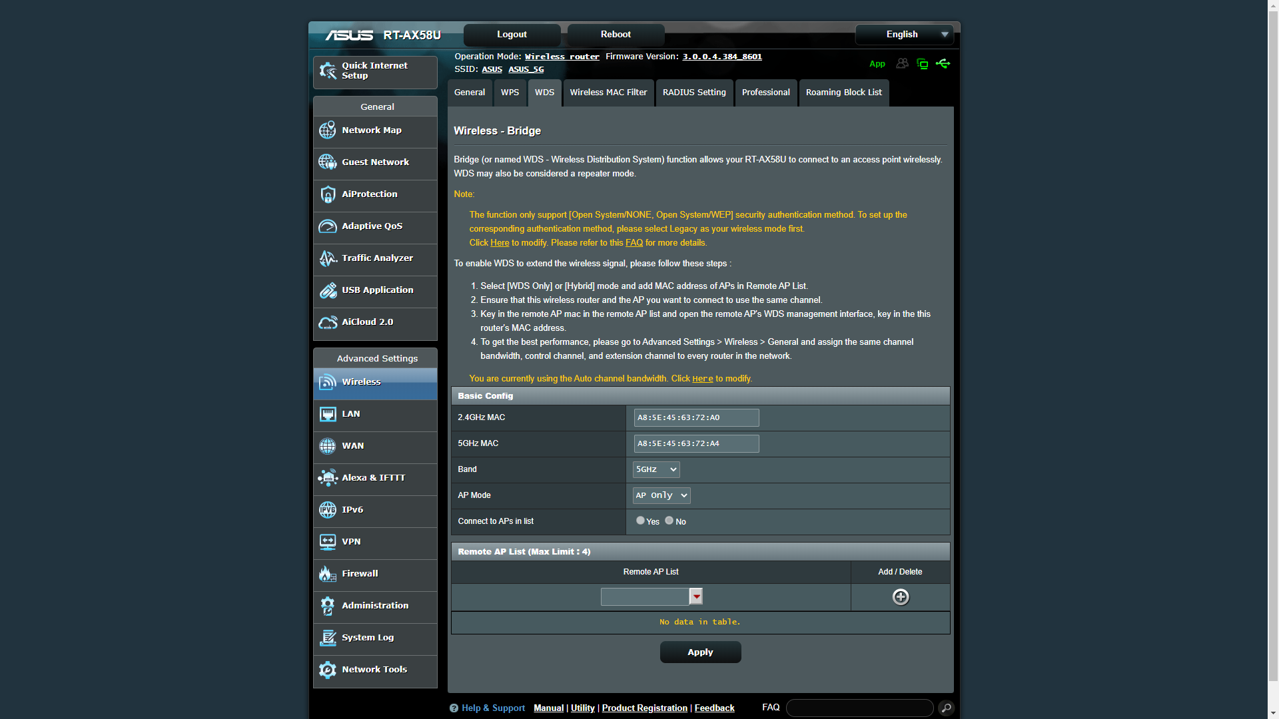Select Yes for Connect to APs in list
The image size is (1279, 719).
pyautogui.click(x=640, y=521)
